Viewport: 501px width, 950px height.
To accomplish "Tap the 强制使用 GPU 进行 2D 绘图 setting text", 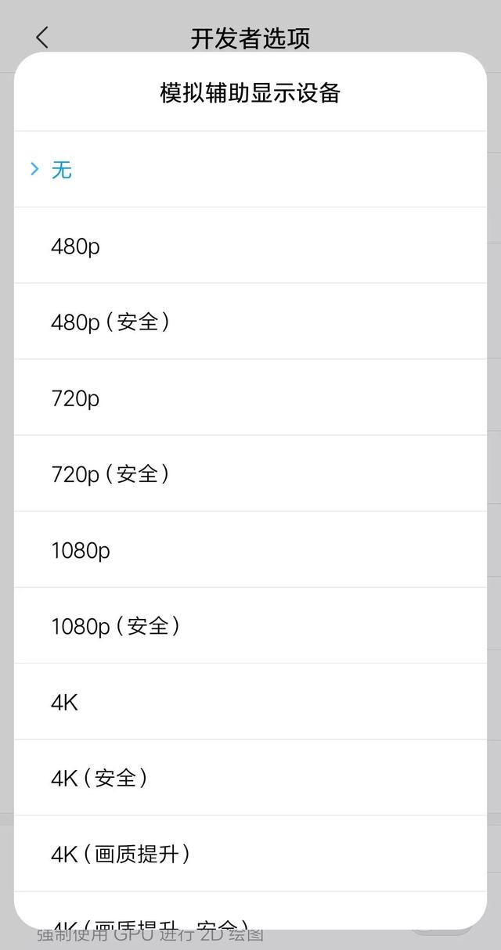I will [x=149, y=936].
